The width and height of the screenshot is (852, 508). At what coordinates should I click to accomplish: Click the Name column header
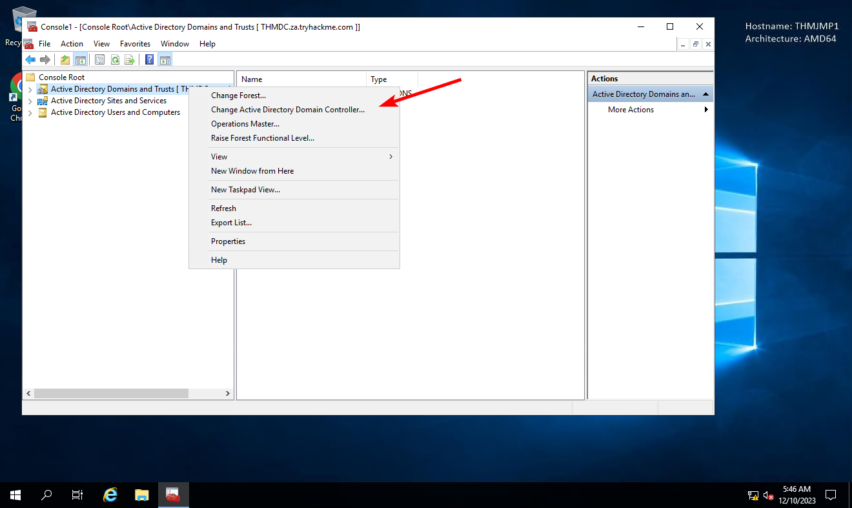click(301, 79)
